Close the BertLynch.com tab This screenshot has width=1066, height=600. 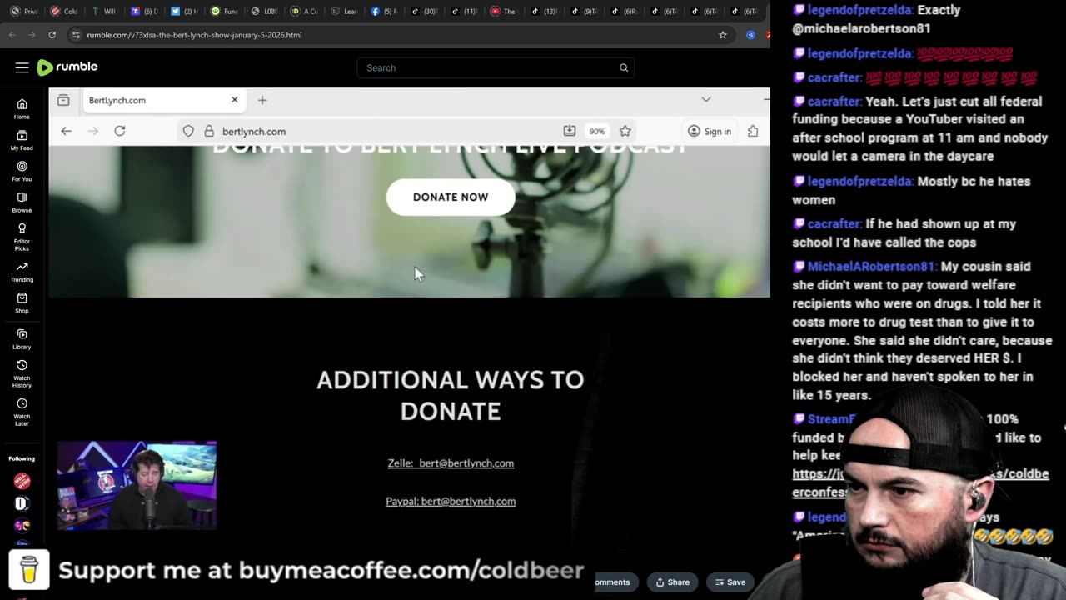[234, 100]
